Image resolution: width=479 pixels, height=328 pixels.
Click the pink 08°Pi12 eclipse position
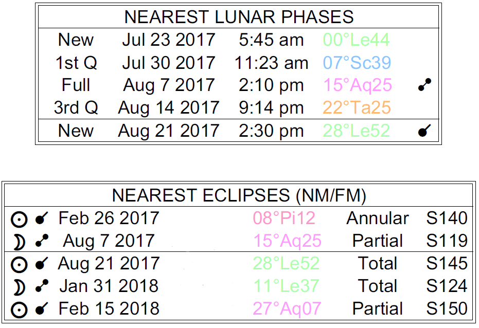(x=283, y=218)
